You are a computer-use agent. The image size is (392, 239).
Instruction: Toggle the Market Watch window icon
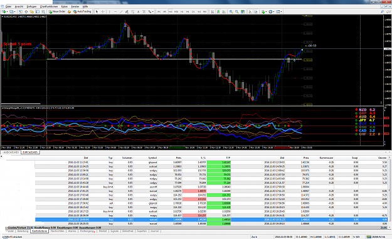[20, 11]
